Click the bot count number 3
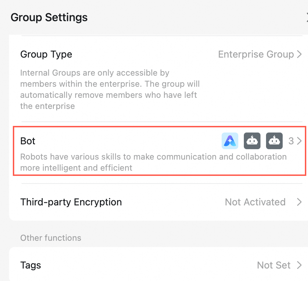308x281 pixels. [291, 141]
